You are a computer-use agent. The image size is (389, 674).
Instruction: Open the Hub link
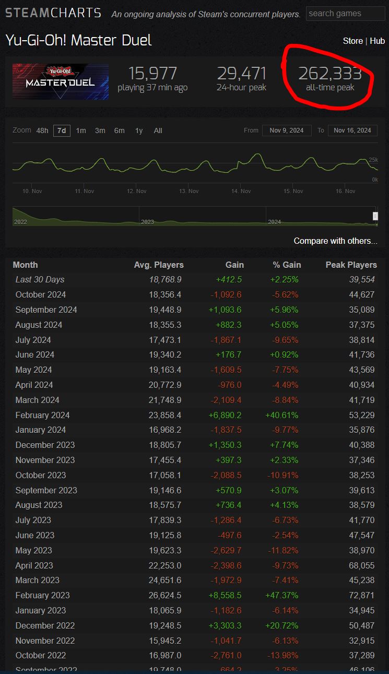tap(377, 41)
